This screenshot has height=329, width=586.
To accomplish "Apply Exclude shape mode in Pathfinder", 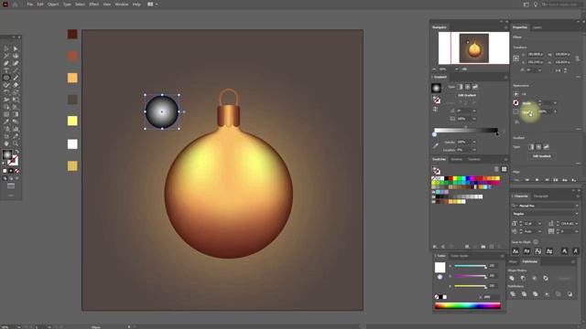I will [x=546, y=278].
